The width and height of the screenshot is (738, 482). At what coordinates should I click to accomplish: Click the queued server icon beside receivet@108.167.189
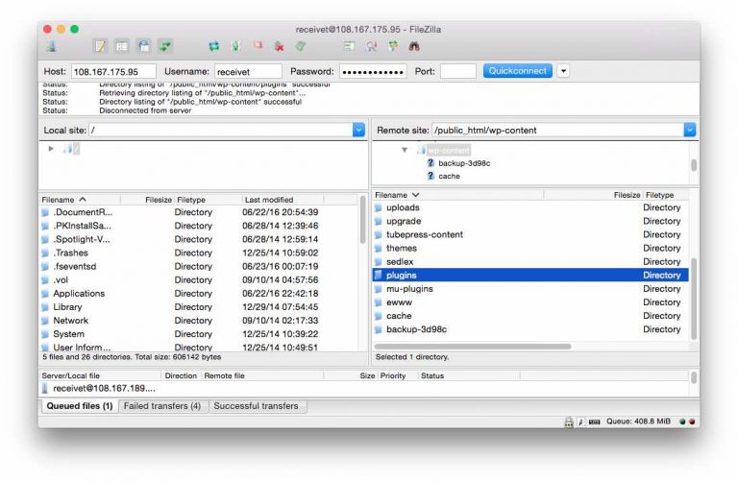[x=45, y=389]
